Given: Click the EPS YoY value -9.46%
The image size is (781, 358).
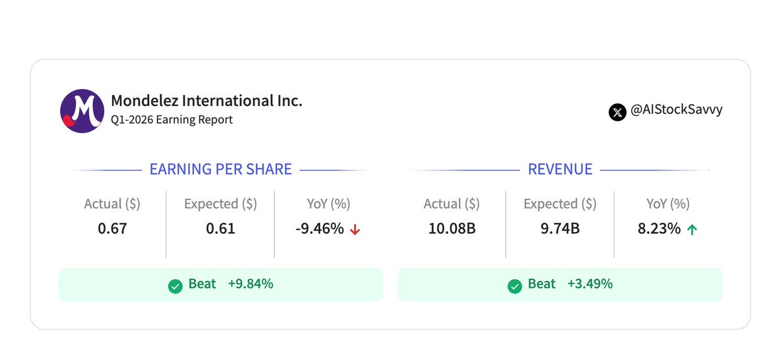Looking at the screenshot, I should [320, 229].
